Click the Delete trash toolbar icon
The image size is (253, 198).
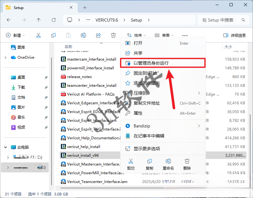pyautogui.click(x=113, y=35)
